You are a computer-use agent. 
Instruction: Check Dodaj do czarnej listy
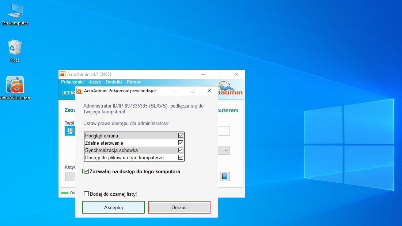click(86, 194)
